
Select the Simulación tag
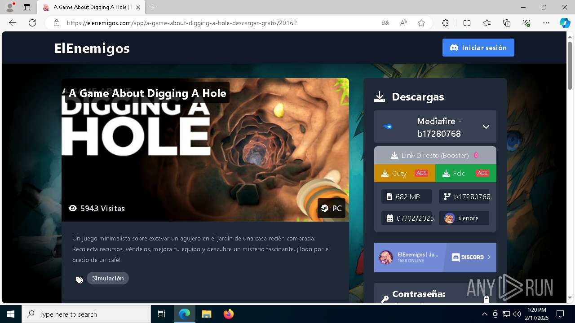(x=108, y=278)
